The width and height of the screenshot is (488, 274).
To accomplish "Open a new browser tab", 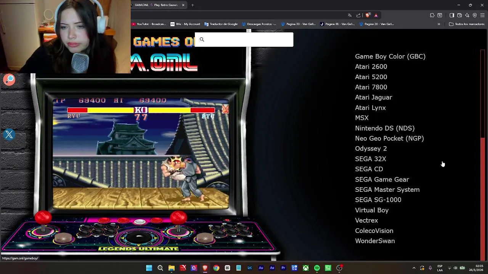I will click(x=193, y=5).
